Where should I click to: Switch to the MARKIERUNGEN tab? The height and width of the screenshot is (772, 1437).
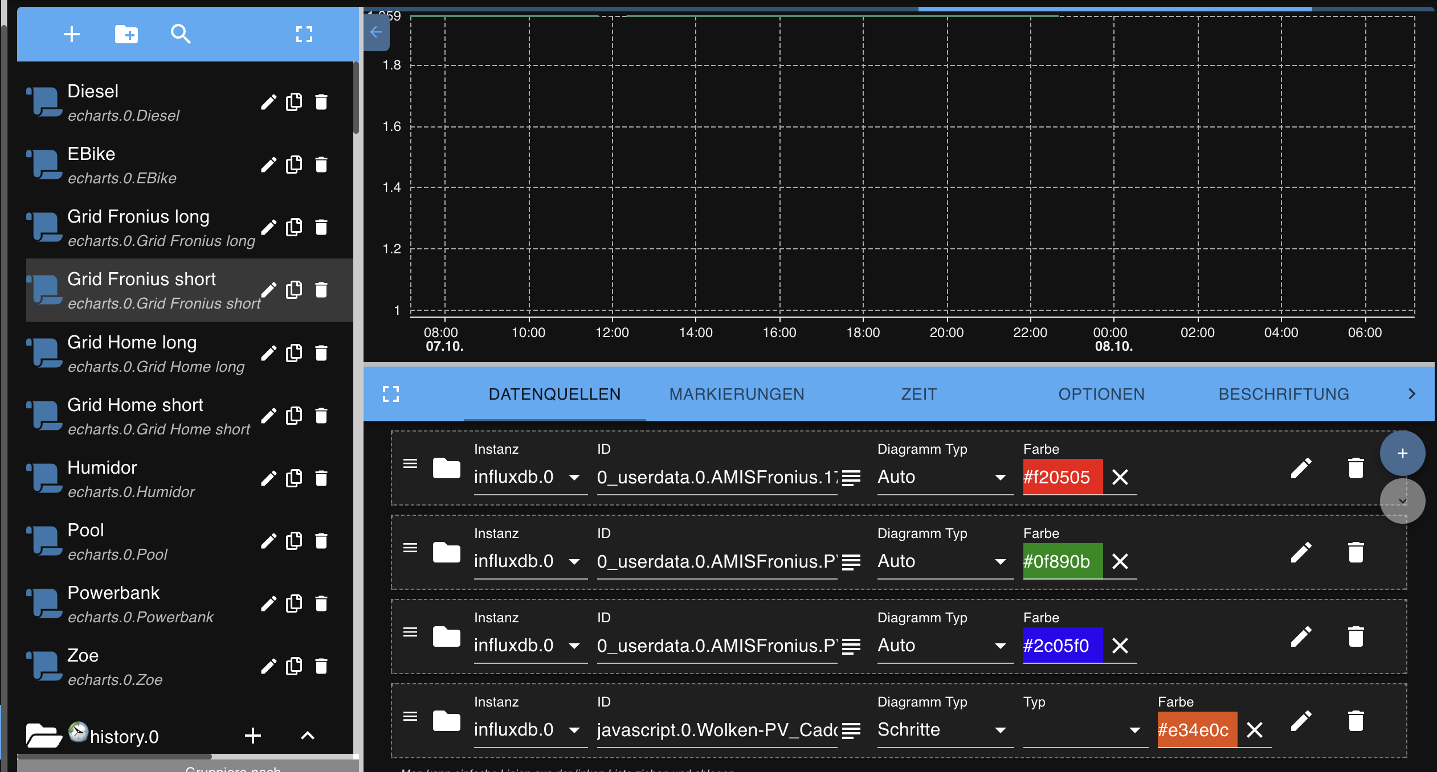[736, 393]
